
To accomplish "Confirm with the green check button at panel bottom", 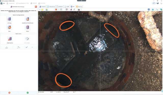I will point(28,93).
